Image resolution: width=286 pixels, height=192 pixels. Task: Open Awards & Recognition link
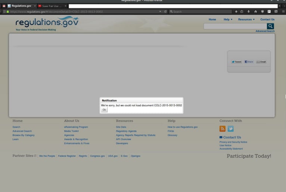[x=76, y=139]
